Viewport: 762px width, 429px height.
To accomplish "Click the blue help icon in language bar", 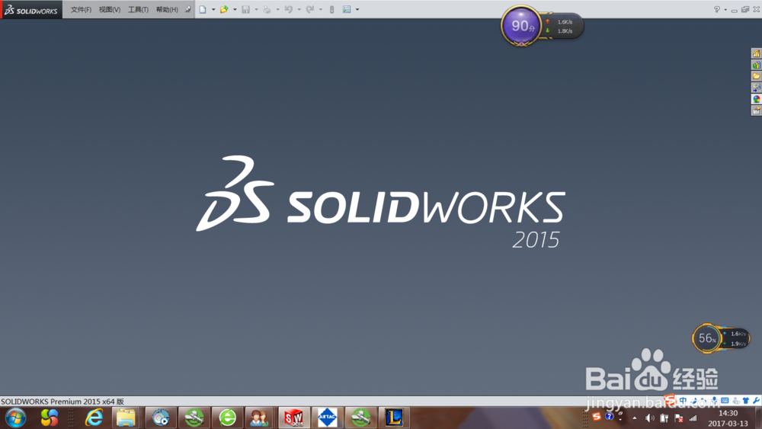I will [x=610, y=416].
